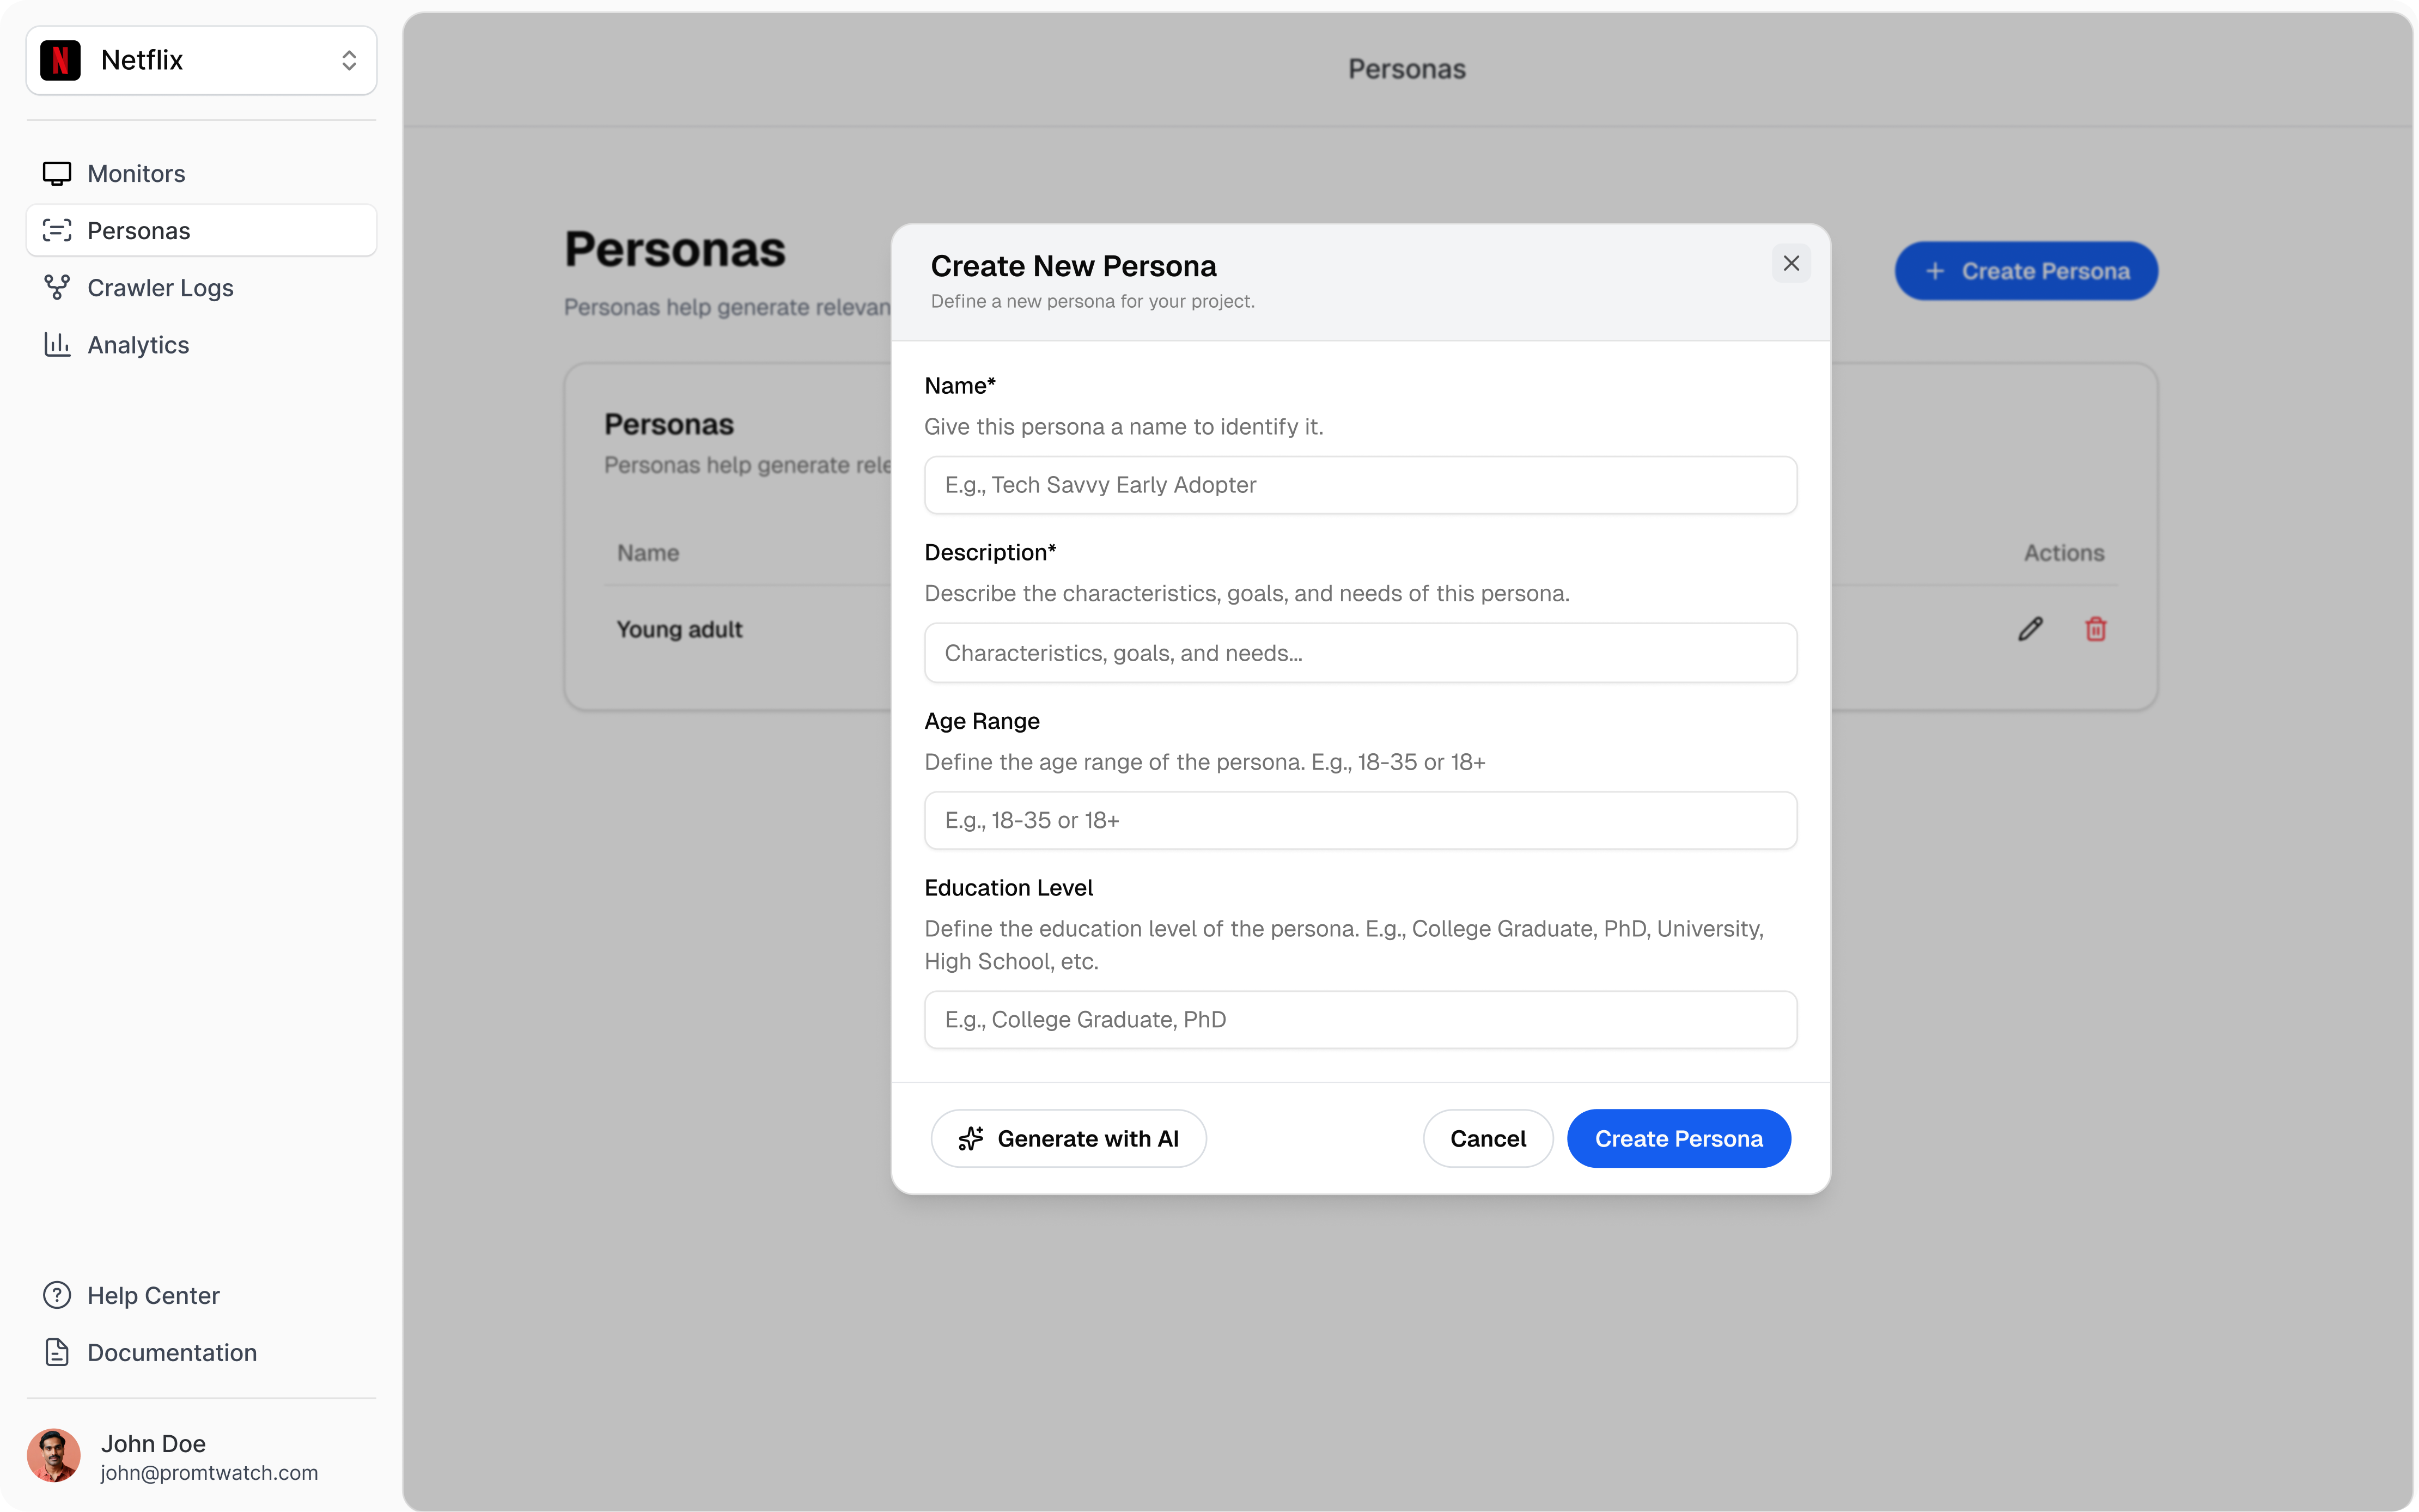Click Cancel in the dialog
The image size is (2419, 1512).
click(1487, 1138)
